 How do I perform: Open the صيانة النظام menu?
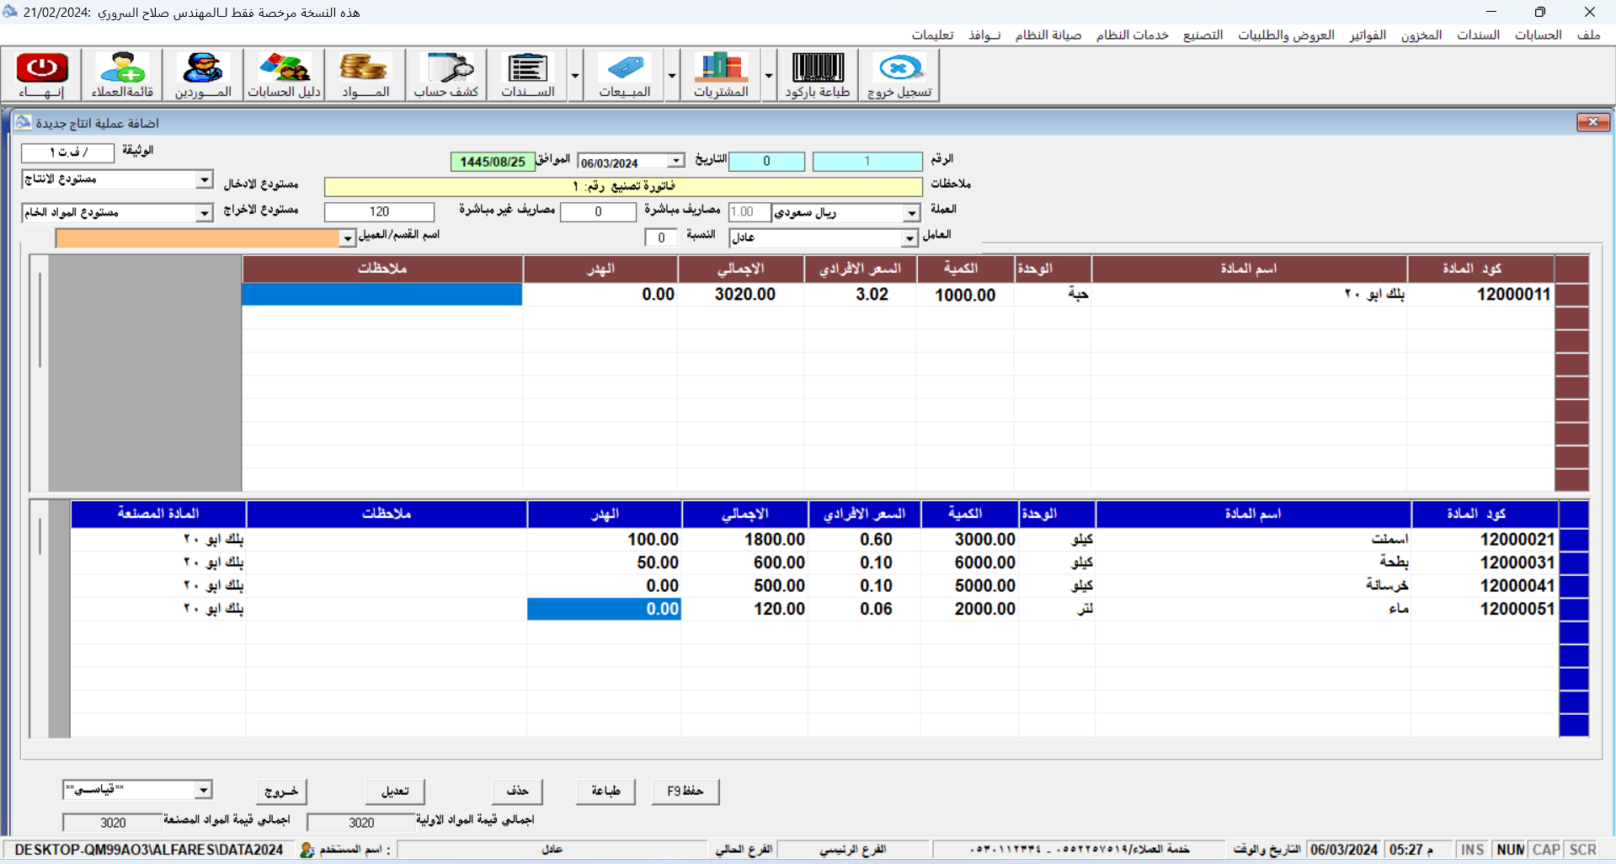pos(1048,35)
